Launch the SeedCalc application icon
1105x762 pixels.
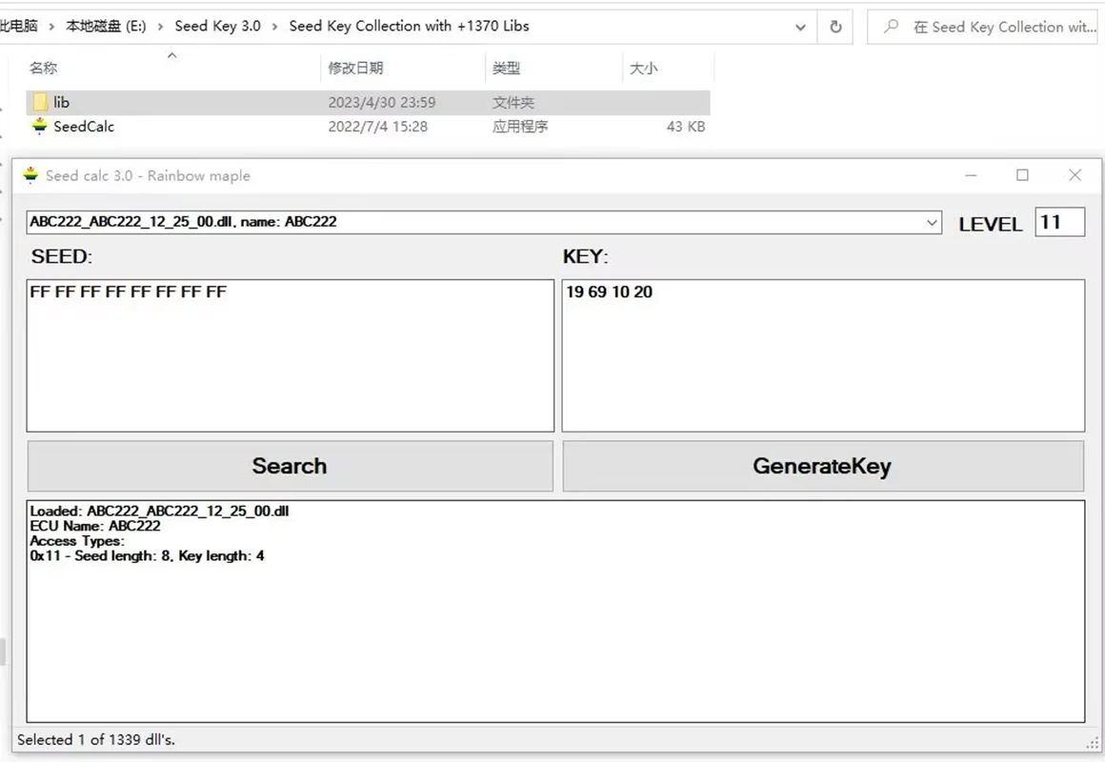click(39, 126)
